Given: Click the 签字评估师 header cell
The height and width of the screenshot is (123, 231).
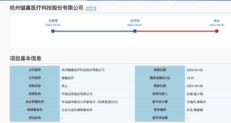Looking at the screenshot, I should (x=160, y=118).
